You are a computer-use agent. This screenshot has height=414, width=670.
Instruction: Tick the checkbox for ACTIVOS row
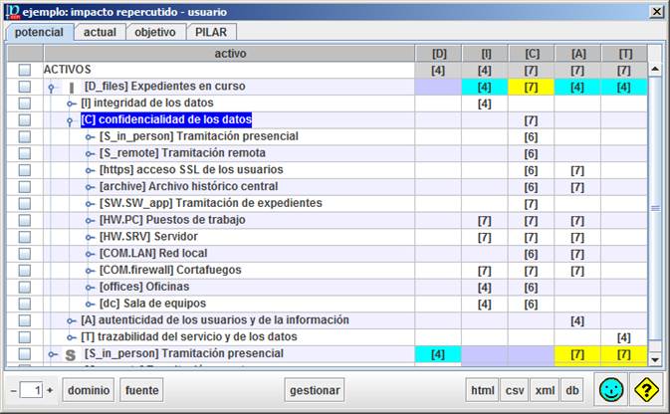25,71
